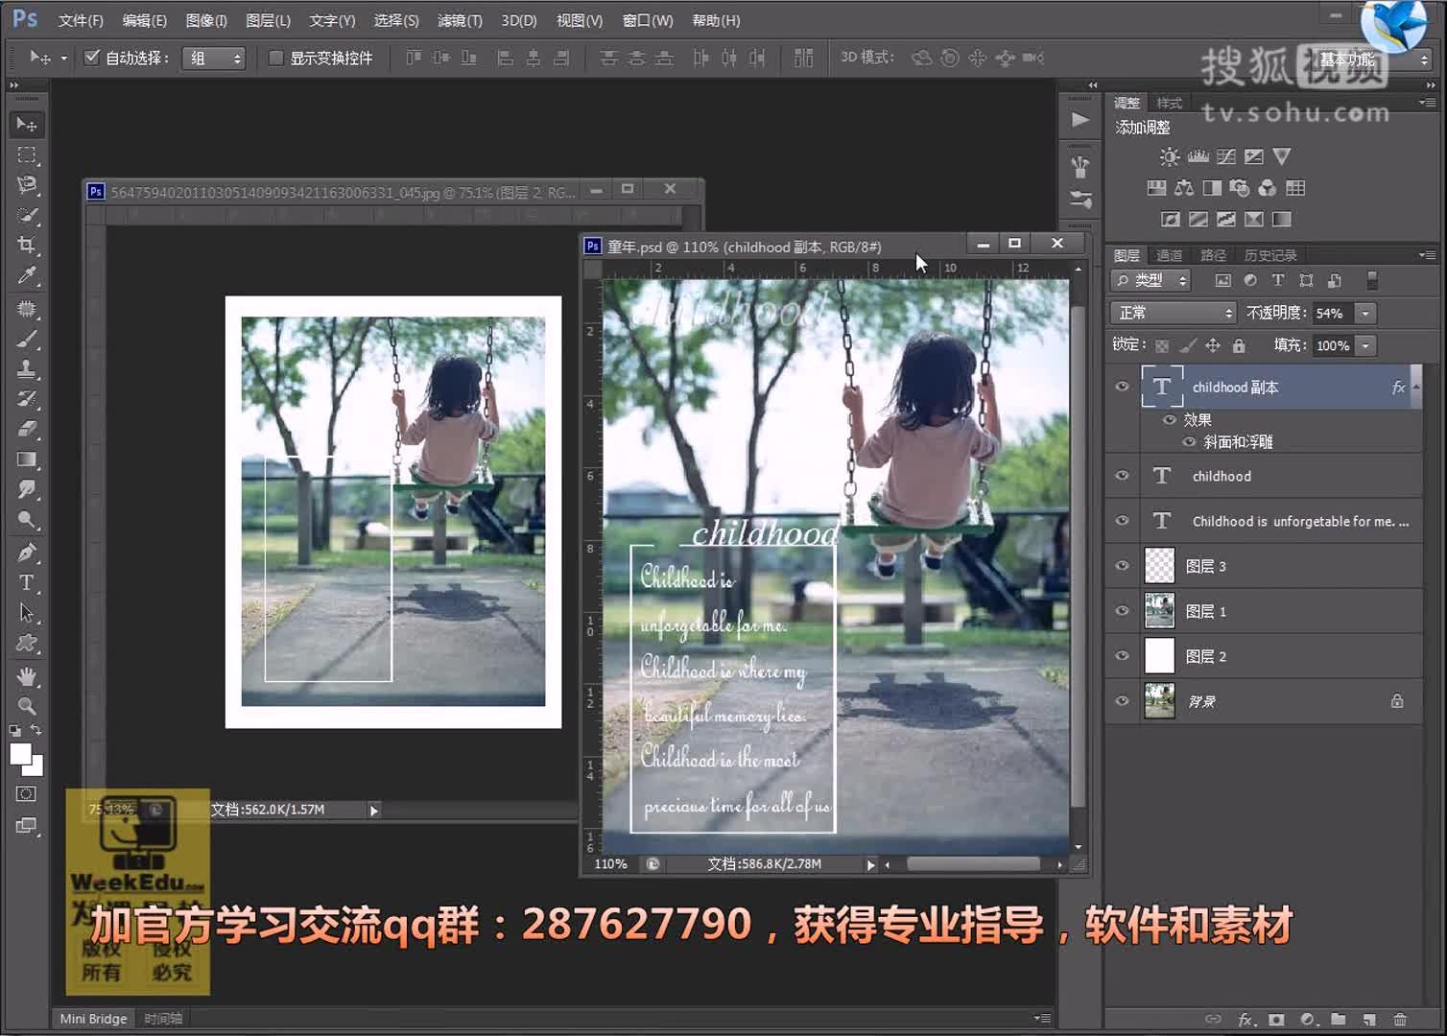The width and height of the screenshot is (1447, 1036).
Task: Click the fx icon on childhood 副本 layer
Action: click(x=1399, y=387)
